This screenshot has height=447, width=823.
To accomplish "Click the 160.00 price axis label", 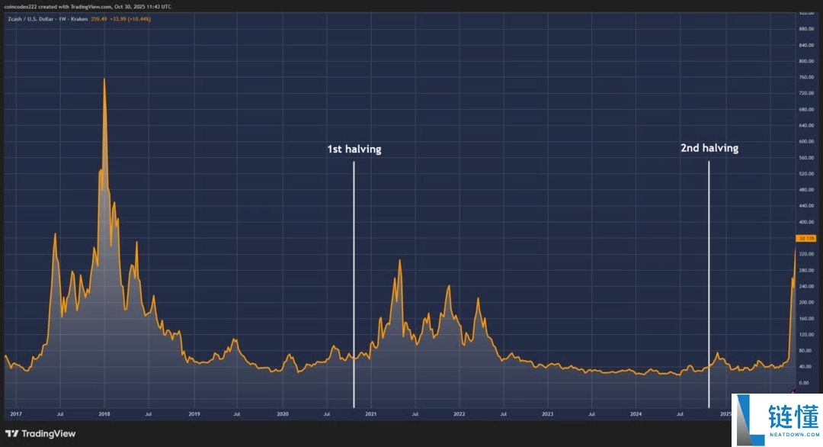I will click(x=805, y=318).
